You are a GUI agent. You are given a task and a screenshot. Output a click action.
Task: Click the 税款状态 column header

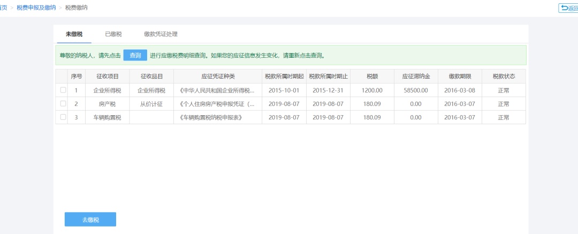(x=504, y=76)
